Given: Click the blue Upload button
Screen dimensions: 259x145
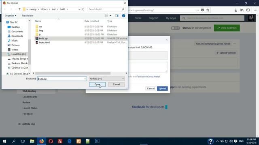Looking at the screenshot, I should (162, 89).
